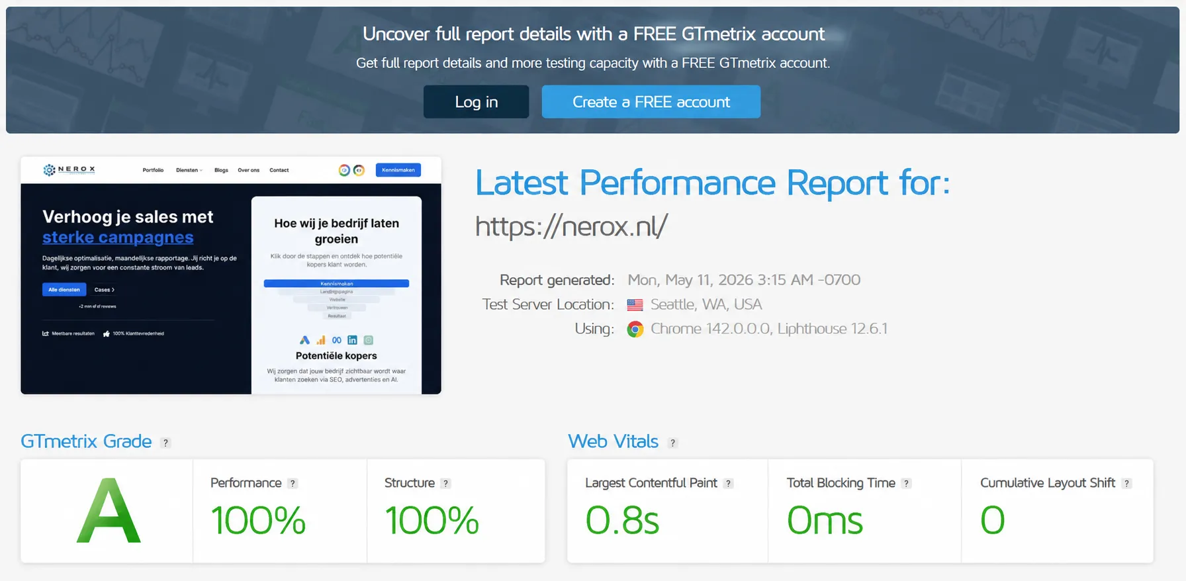The image size is (1186, 581).
Task: Click the Web Vitals heading
Action: click(x=614, y=441)
